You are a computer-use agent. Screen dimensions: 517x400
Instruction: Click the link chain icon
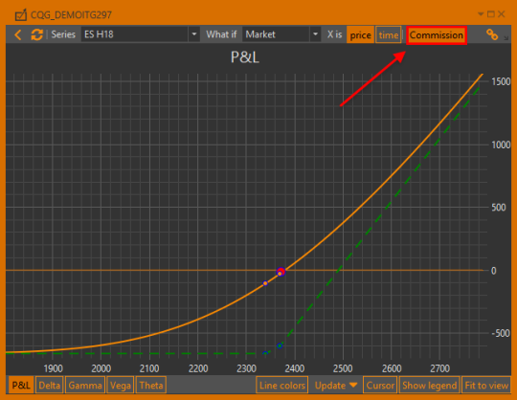click(492, 34)
